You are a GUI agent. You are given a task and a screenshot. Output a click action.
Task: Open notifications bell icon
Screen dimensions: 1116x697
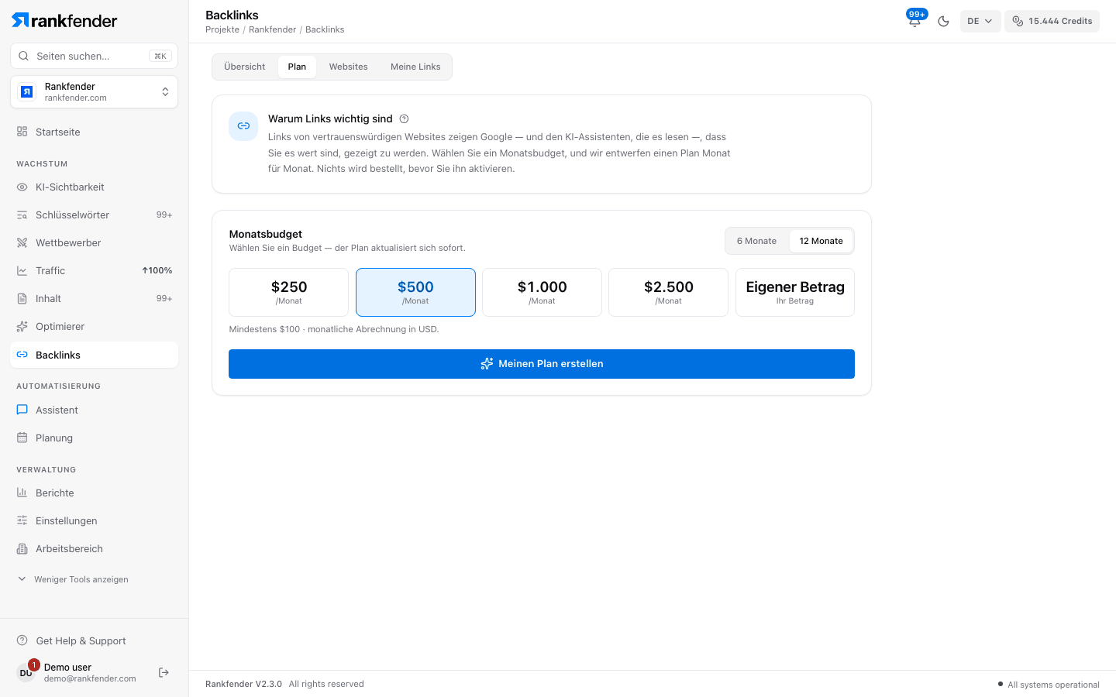coord(914,21)
